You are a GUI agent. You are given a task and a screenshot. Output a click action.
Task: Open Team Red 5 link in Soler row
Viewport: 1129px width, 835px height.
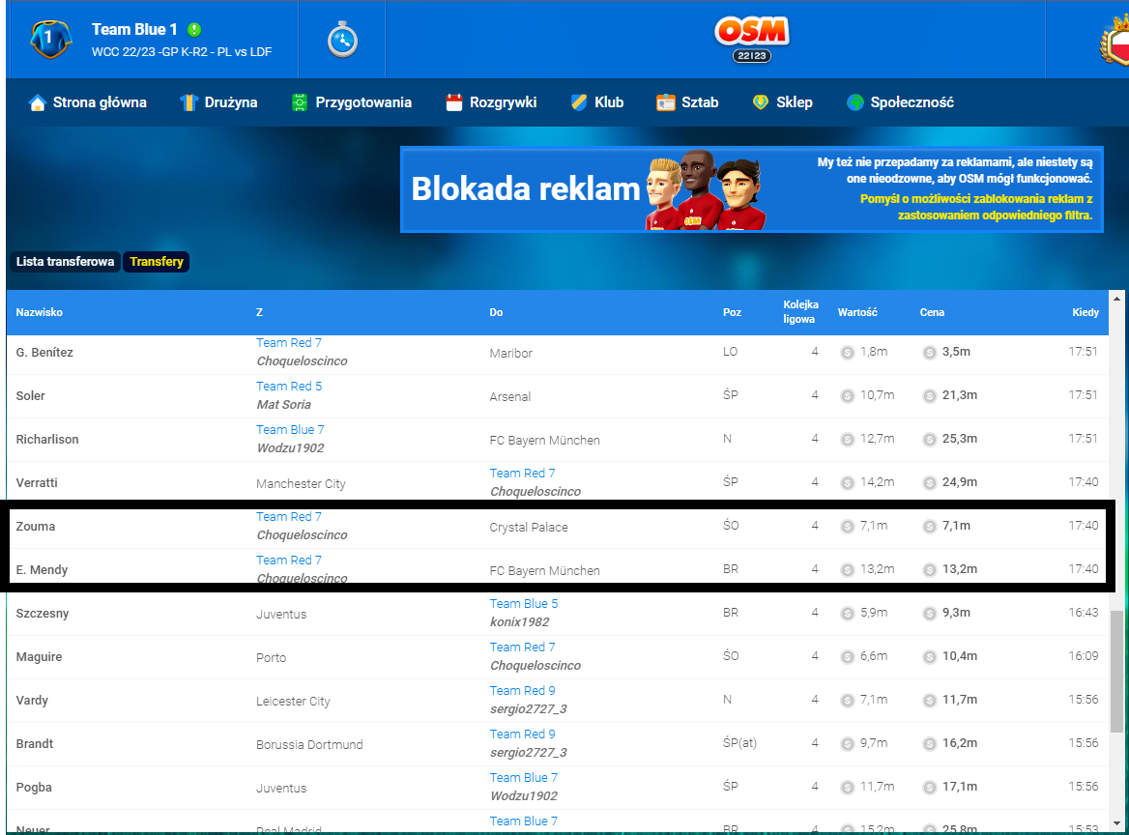tap(289, 386)
